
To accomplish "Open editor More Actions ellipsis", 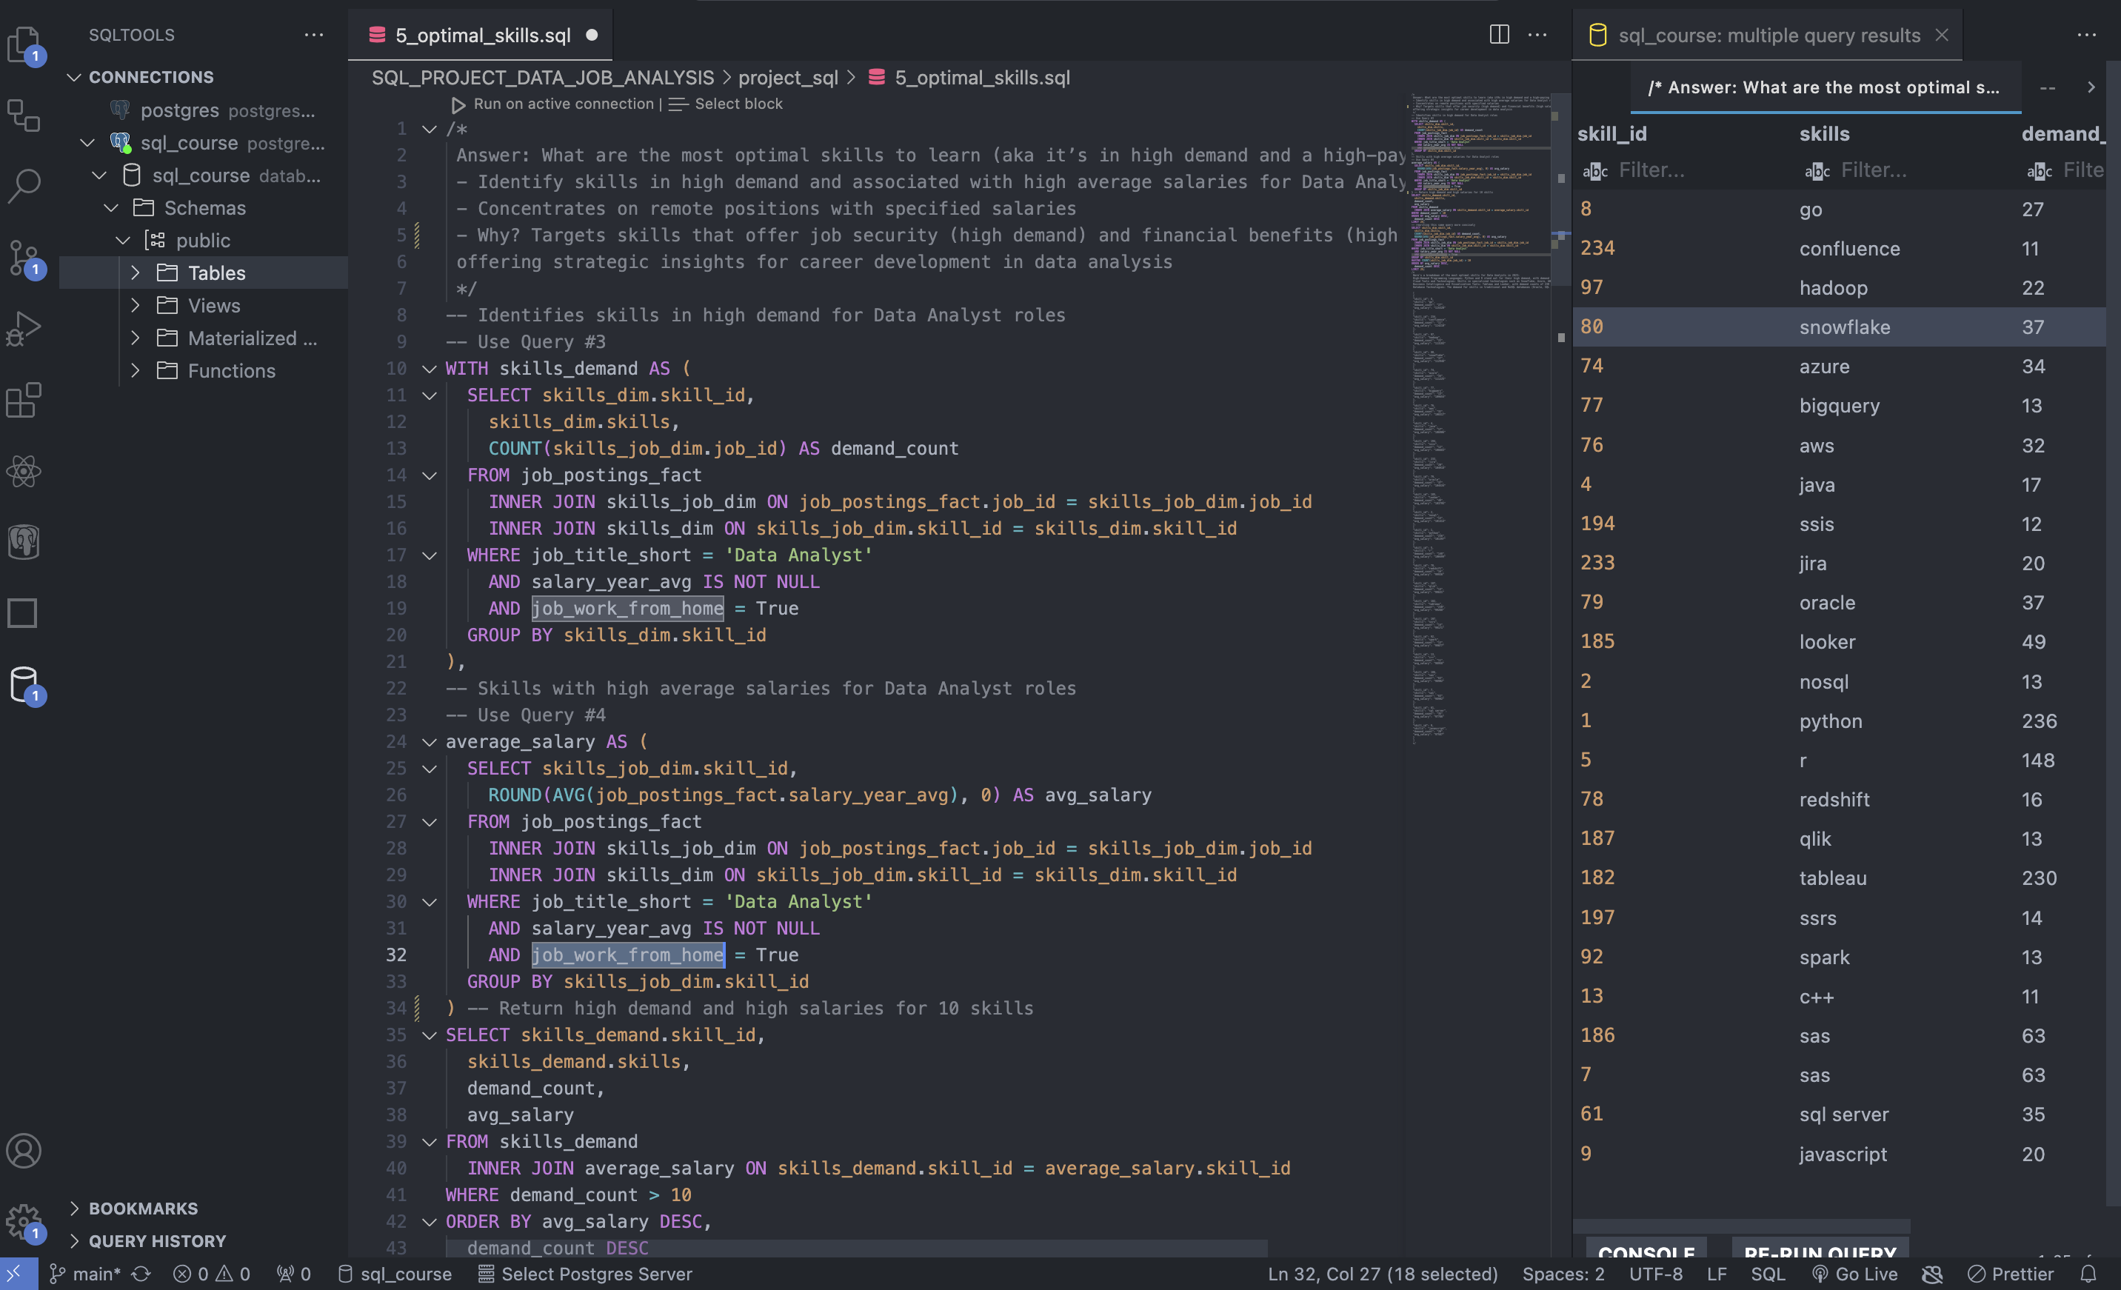I will tap(1537, 34).
